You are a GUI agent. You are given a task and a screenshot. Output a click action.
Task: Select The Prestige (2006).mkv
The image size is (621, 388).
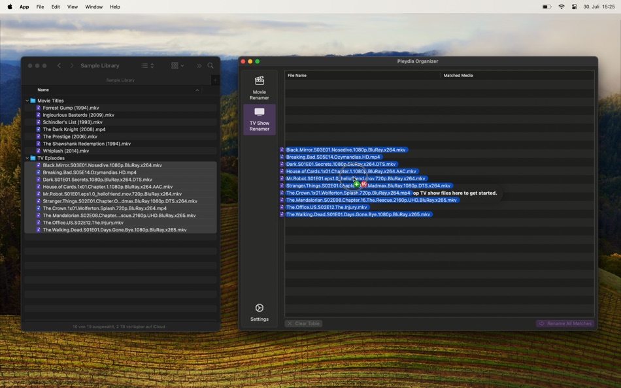coord(120,137)
